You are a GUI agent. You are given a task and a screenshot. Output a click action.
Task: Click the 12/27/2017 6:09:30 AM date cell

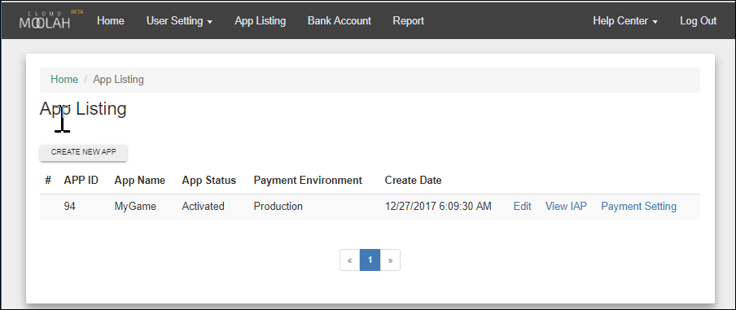438,206
